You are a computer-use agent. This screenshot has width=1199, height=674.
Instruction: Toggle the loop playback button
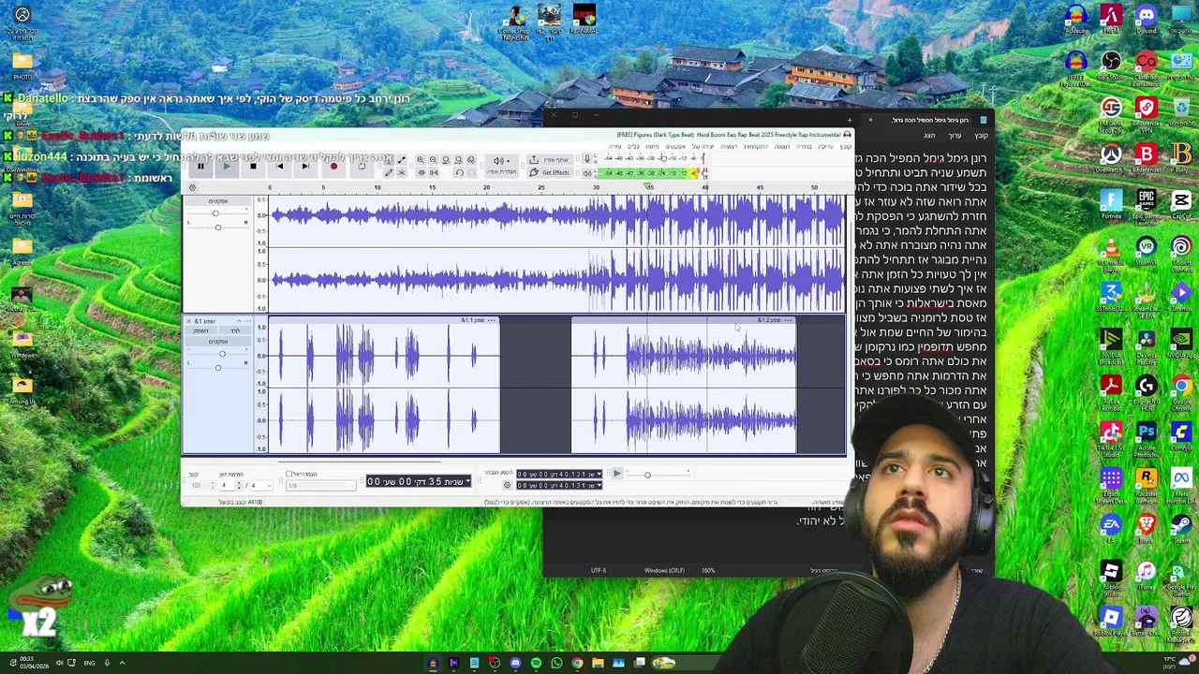(x=362, y=166)
